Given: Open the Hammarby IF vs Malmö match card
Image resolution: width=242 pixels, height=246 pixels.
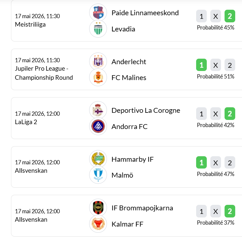Looking at the screenshot, I should (127, 167).
